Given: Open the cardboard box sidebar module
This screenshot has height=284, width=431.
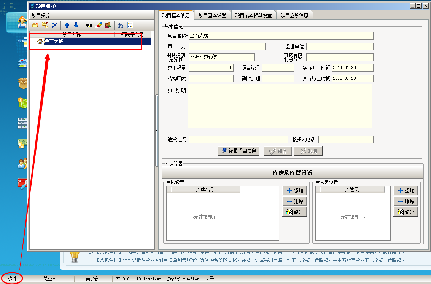Looking at the screenshot, I should click(22, 83).
